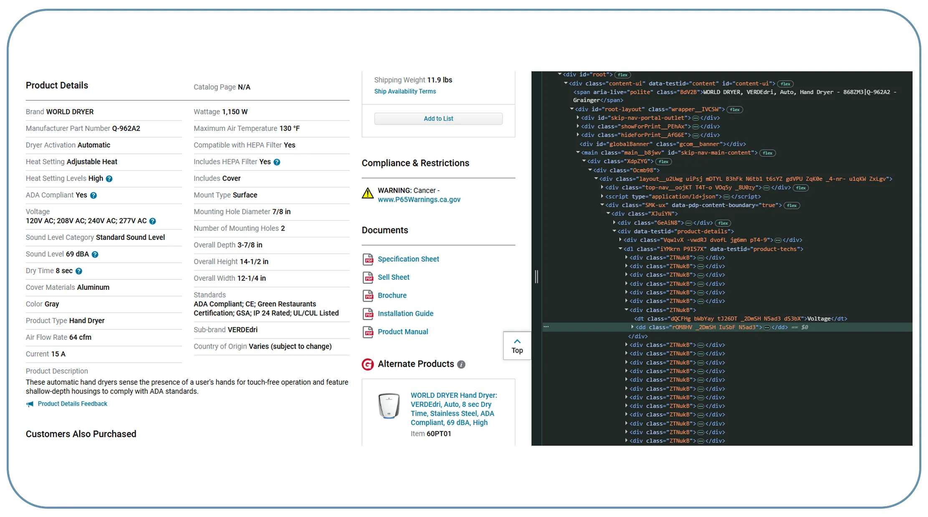Screen dimensions: 928x517
Task: Click the Air Flow Rate 64 cfm value
Action: tap(80, 337)
